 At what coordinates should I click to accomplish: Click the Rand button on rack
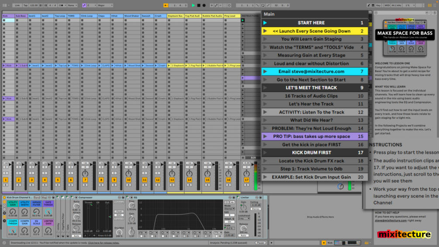[x=37, y=198]
